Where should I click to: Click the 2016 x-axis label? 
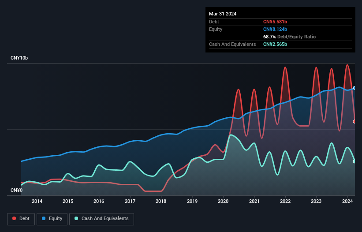pyautogui.click(x=99, y=201)
